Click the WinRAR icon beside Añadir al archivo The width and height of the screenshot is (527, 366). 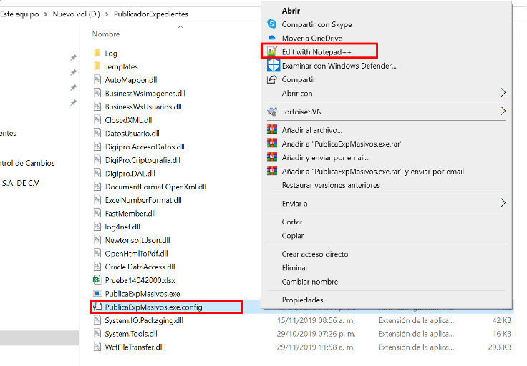[272, 129]
